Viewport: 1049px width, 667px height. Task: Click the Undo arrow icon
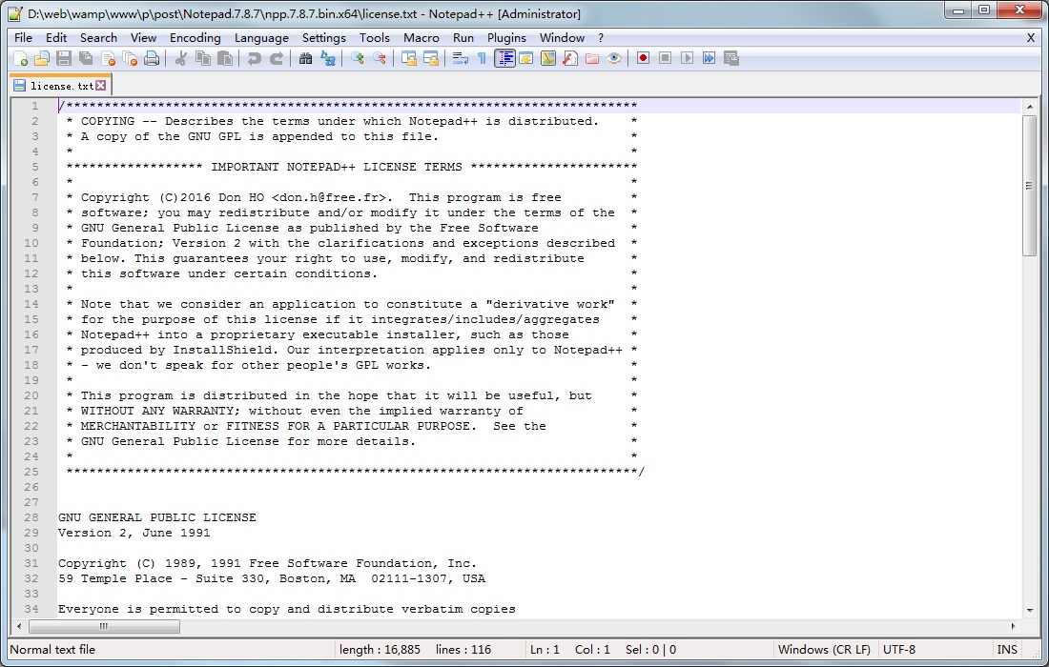[254, 59]
